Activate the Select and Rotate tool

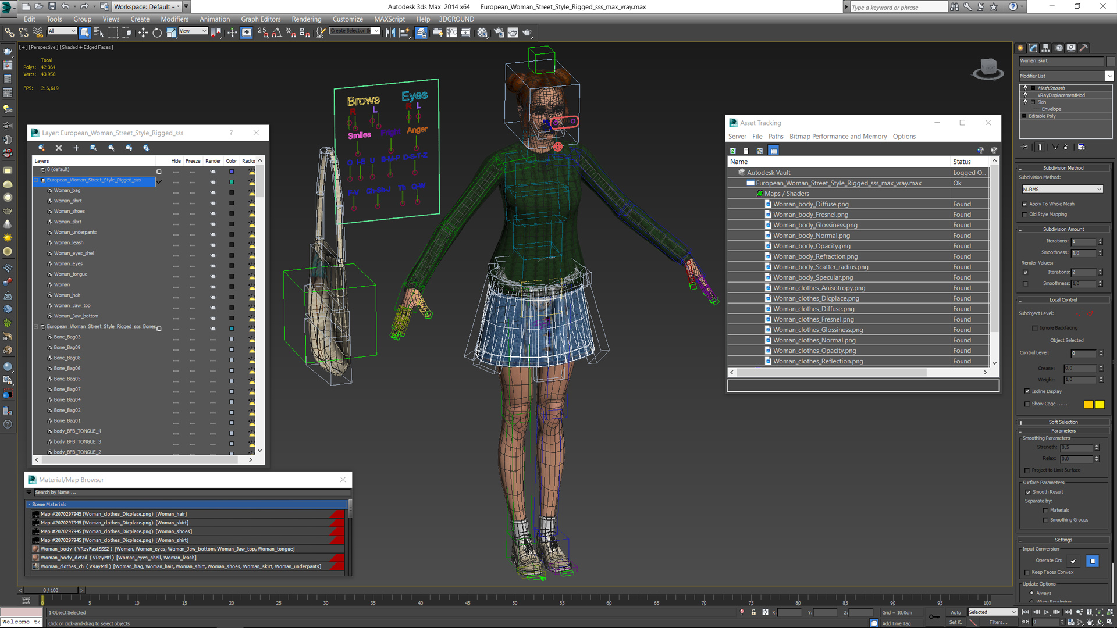(x=157, y=33)
